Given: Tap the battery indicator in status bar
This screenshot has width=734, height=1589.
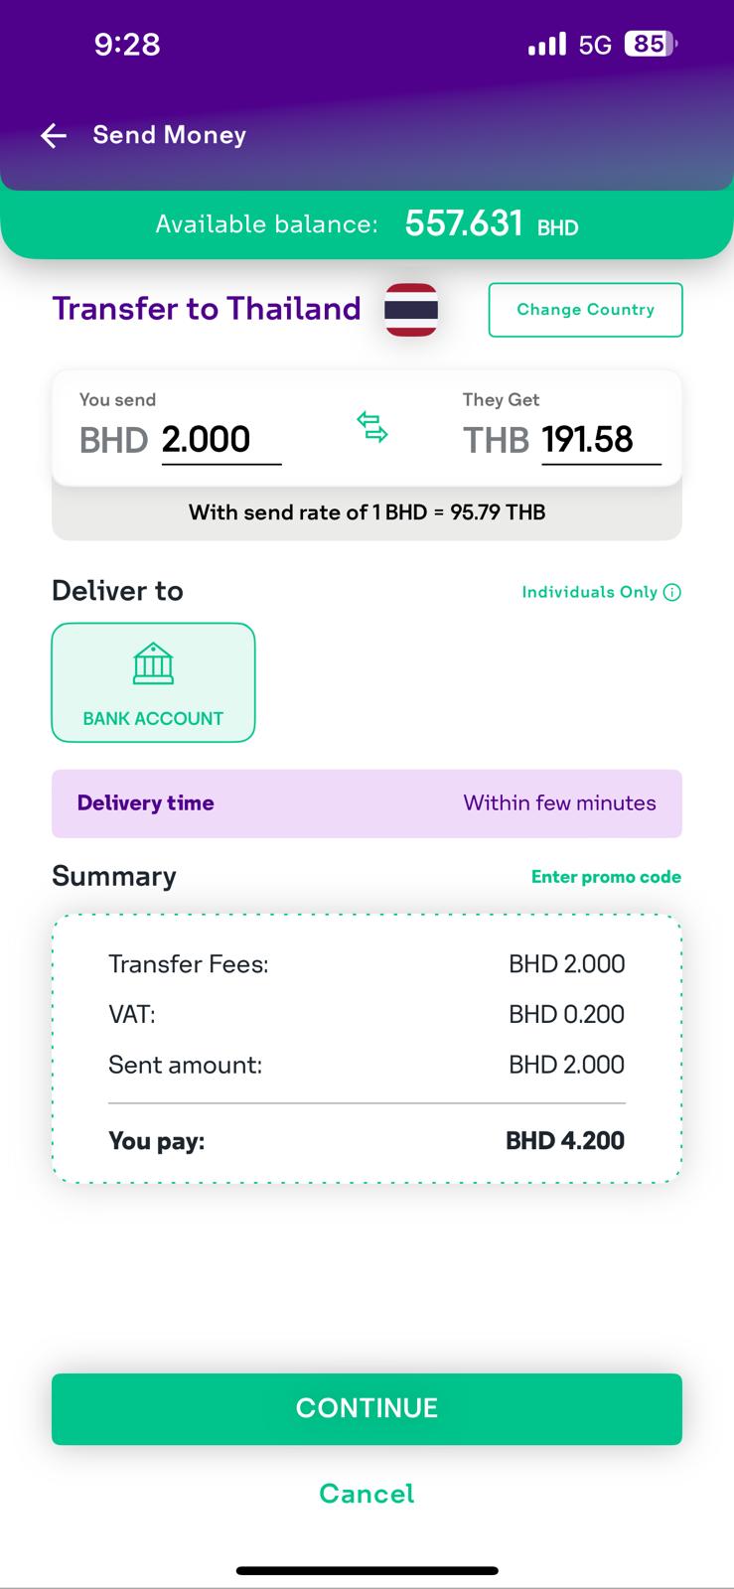Looking at the screenshot, I should [x=650, y=44].
